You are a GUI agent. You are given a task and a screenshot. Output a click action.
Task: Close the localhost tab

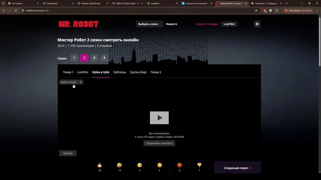coord(177,3)
